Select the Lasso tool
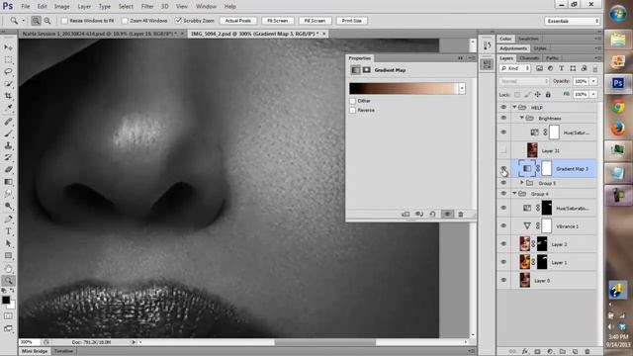The width and height of the screenshot is (633, 356). click(8, 72)
